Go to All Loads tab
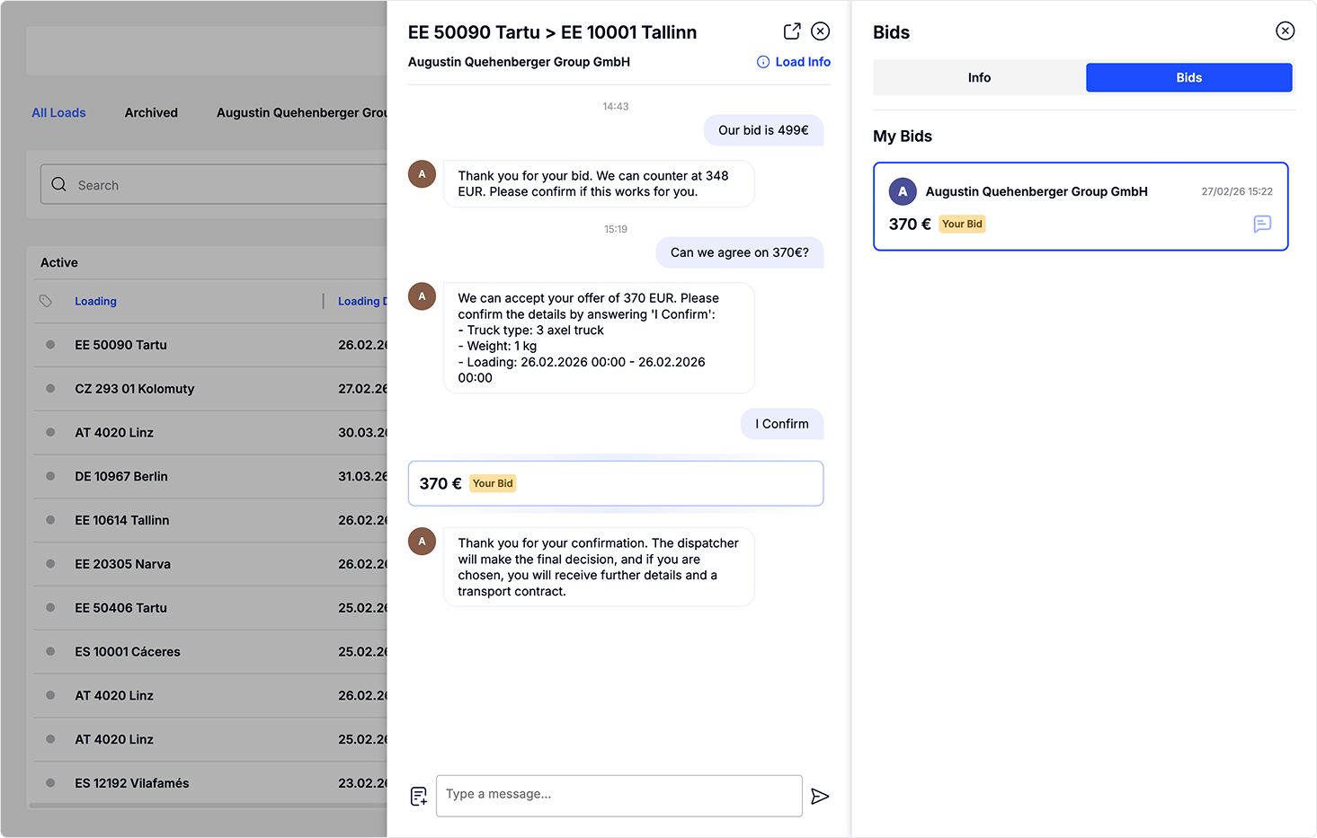Screen dimensions: 1317x838 coord(58,113)
